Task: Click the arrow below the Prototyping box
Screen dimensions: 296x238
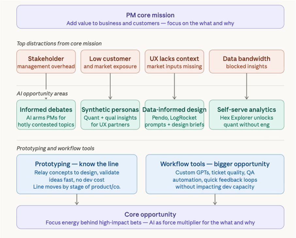Action: point(77,199)
